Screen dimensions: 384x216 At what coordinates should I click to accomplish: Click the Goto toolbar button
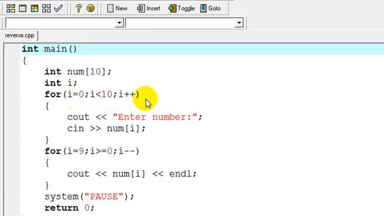point(211,8)
